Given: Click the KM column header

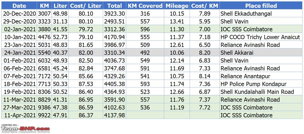Looking at the screenshot, I should click(x=44, y=6).
